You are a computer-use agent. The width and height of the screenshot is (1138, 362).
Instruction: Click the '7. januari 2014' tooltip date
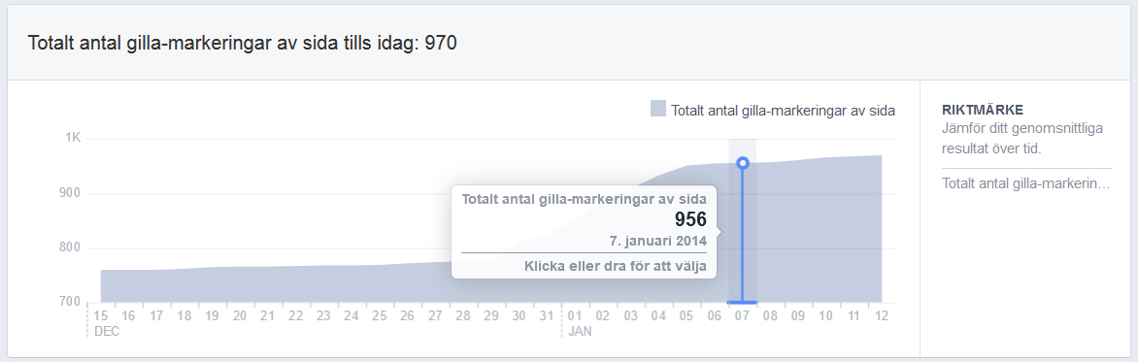coord(658,240)
